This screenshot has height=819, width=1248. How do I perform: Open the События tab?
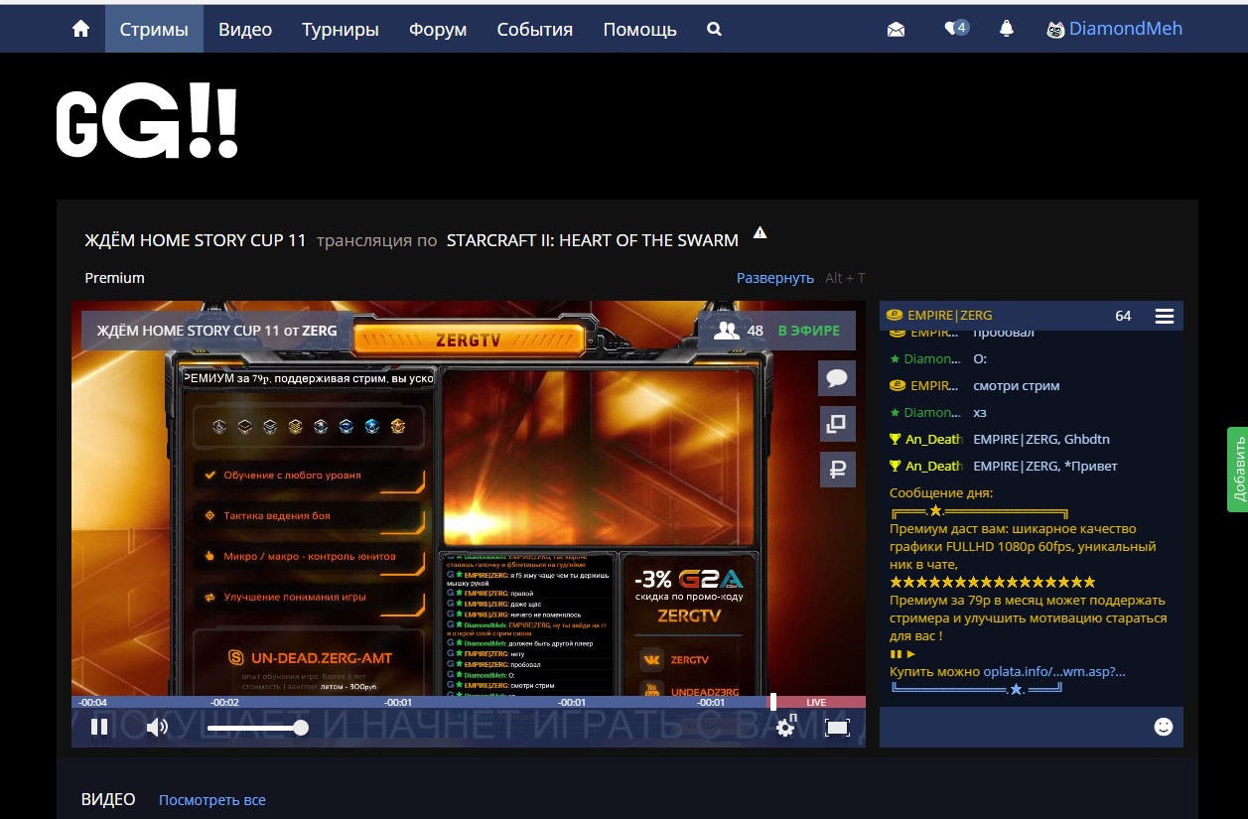pyautogui.click(x=535, y=29)
